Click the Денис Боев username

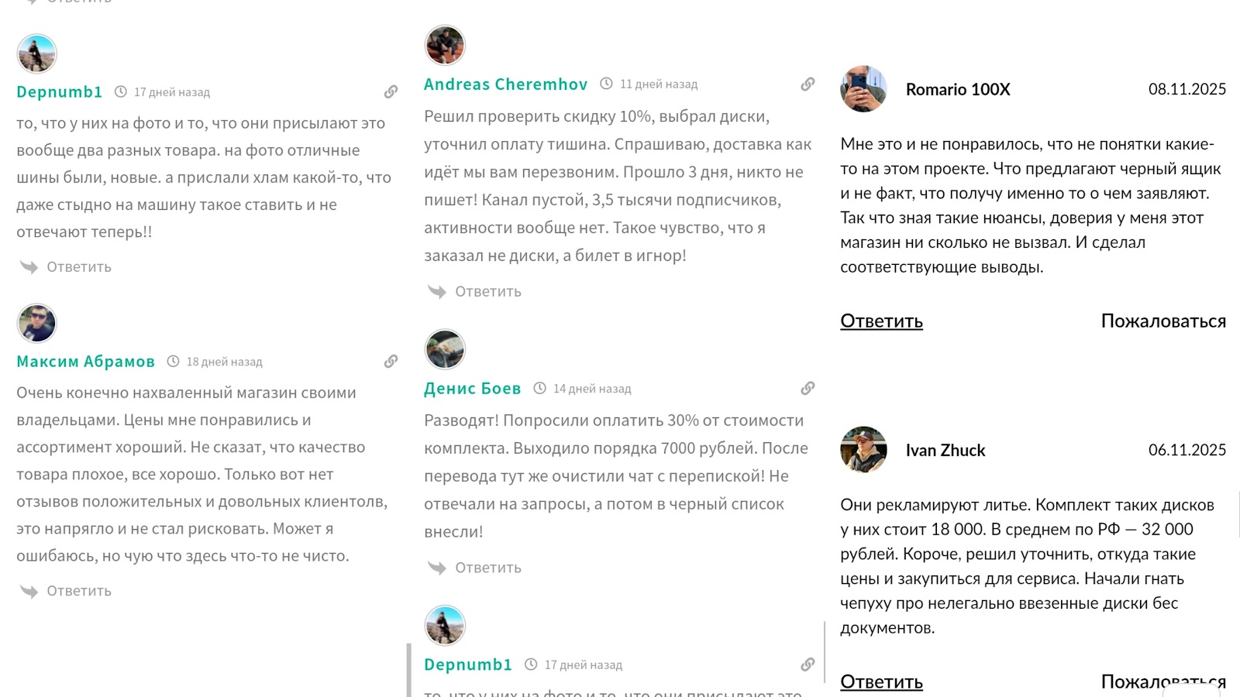[472, 389]
